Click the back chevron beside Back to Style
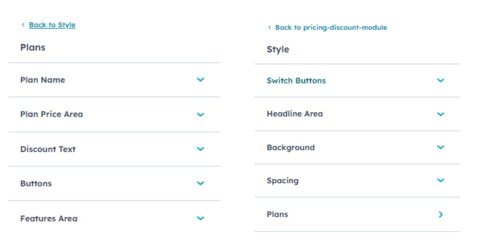This screenshot has height=251, width=479. coord(23,25)
